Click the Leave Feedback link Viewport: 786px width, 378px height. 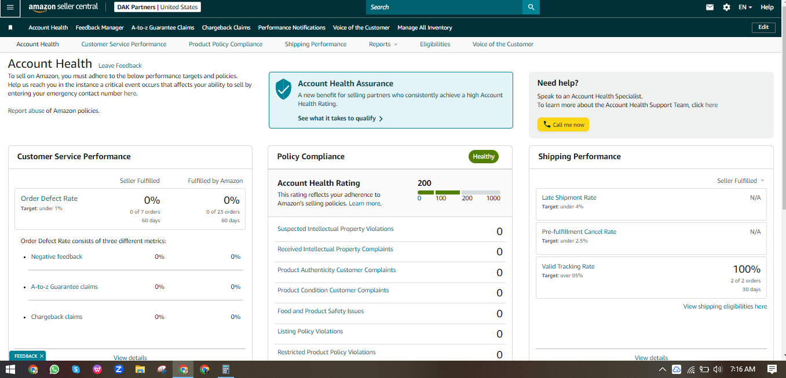(120, 65)
